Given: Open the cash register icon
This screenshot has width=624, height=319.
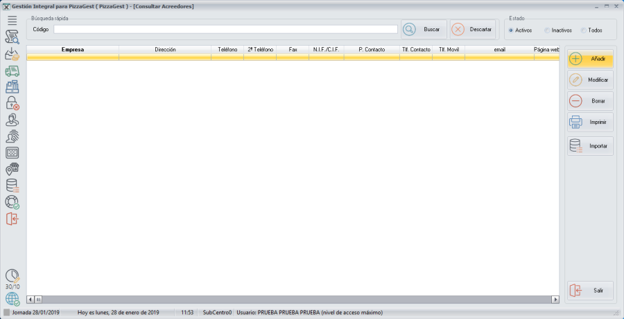Looking at the screenshot, I should pos(12,87).
